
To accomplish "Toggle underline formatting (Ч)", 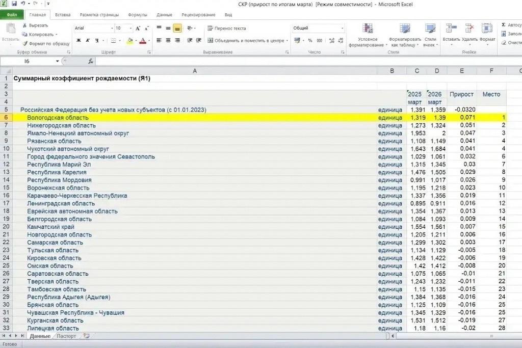I will point(97,40).
